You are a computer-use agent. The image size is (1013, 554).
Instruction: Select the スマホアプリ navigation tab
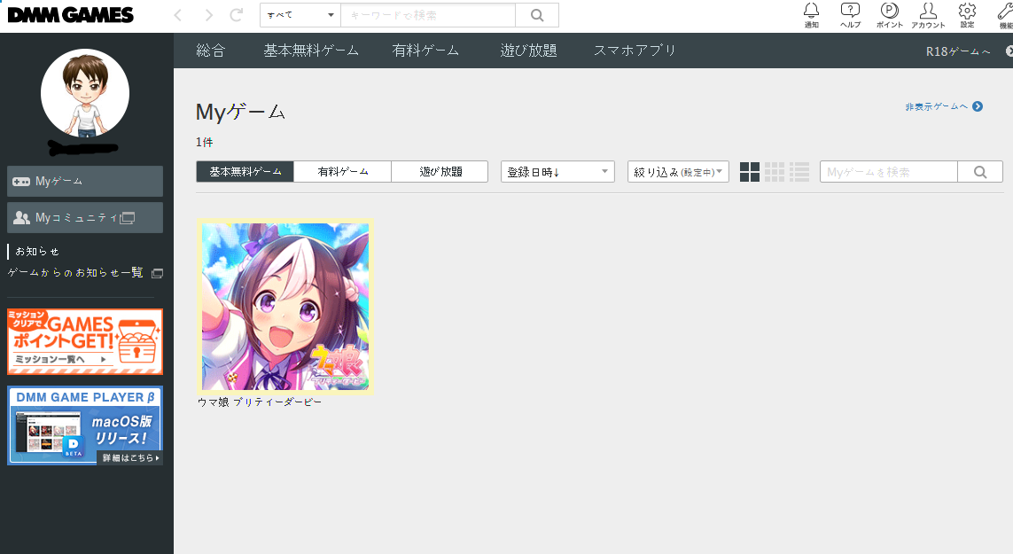coord(635,51)
